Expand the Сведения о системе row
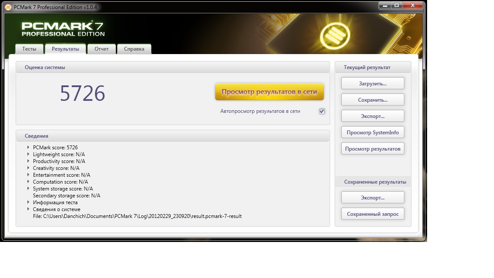The width and height of the screenshot is (494, 278). pyautogui.click(x=28, y=209)
